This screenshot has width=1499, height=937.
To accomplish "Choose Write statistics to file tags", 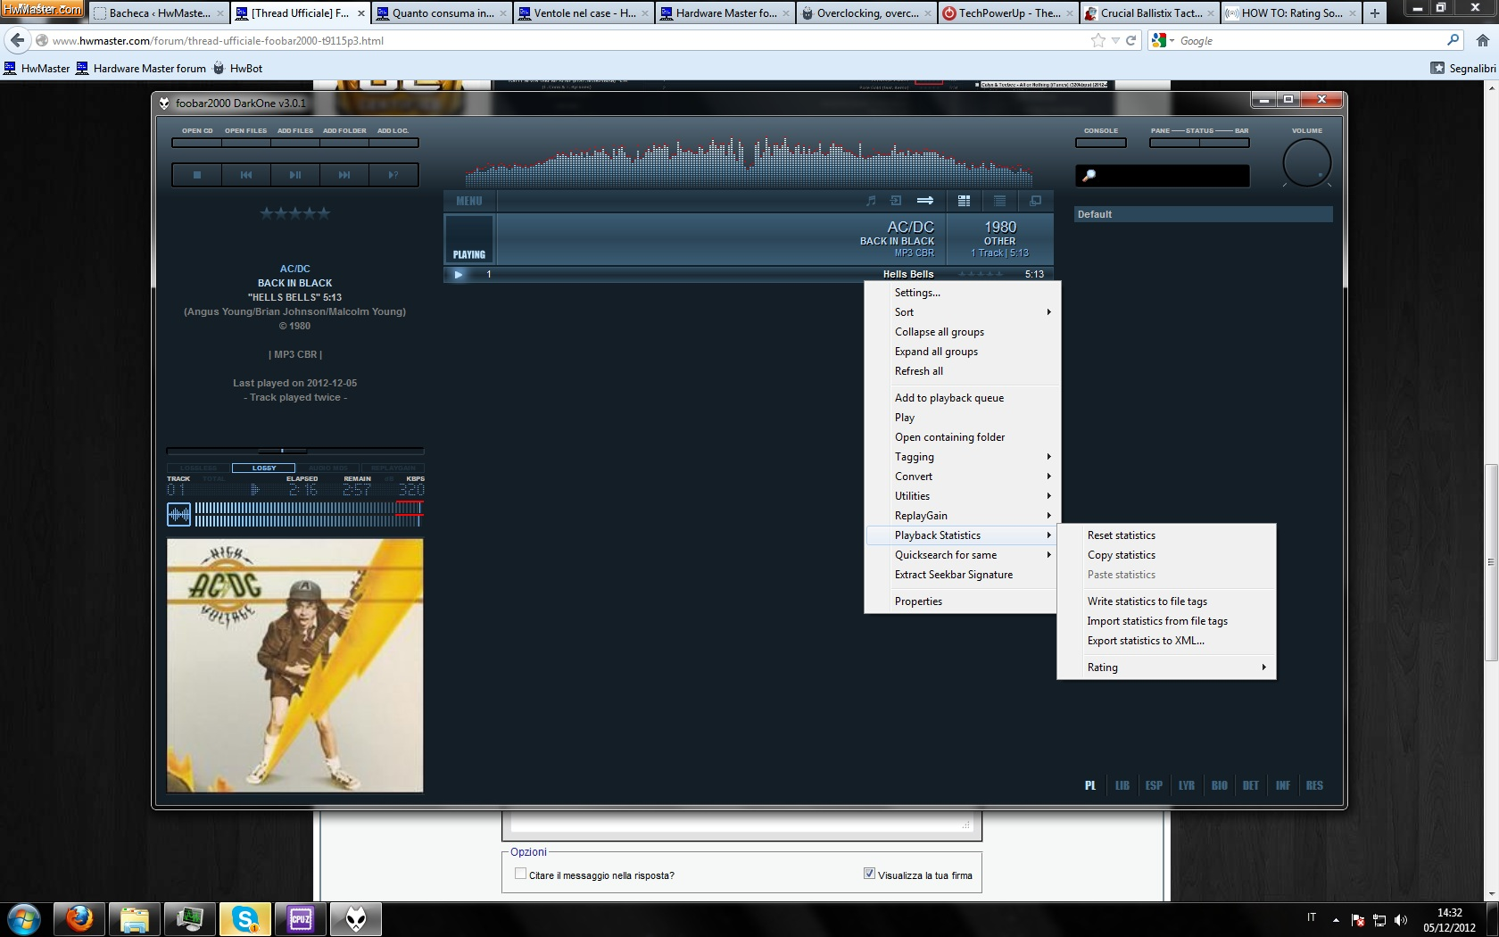I will pos(1166,601).
